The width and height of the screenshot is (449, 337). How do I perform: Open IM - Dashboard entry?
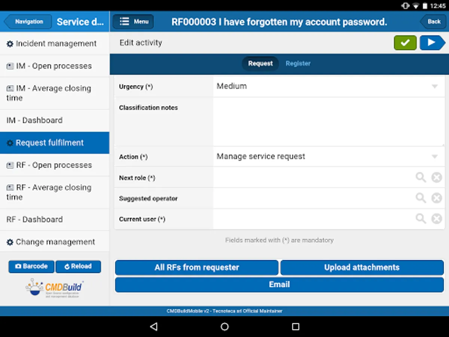point(55,121)
